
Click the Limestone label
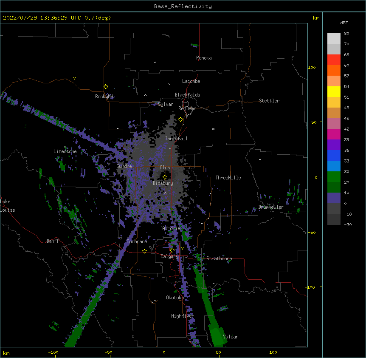pos(65,151)
